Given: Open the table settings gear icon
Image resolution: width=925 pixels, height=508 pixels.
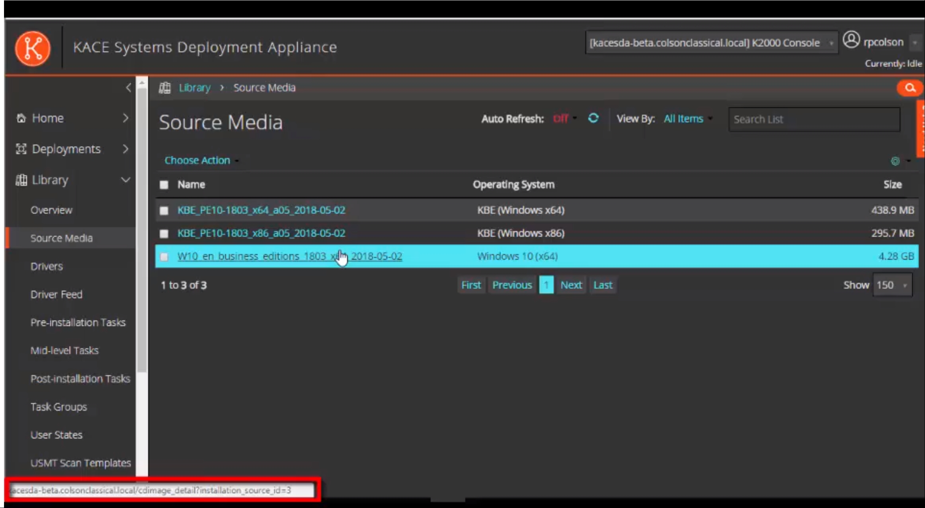Looking at the screenshot, I should tap(895, 161).
